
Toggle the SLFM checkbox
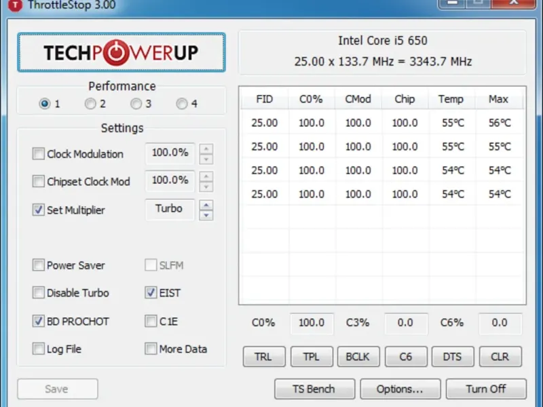point(151,265)
